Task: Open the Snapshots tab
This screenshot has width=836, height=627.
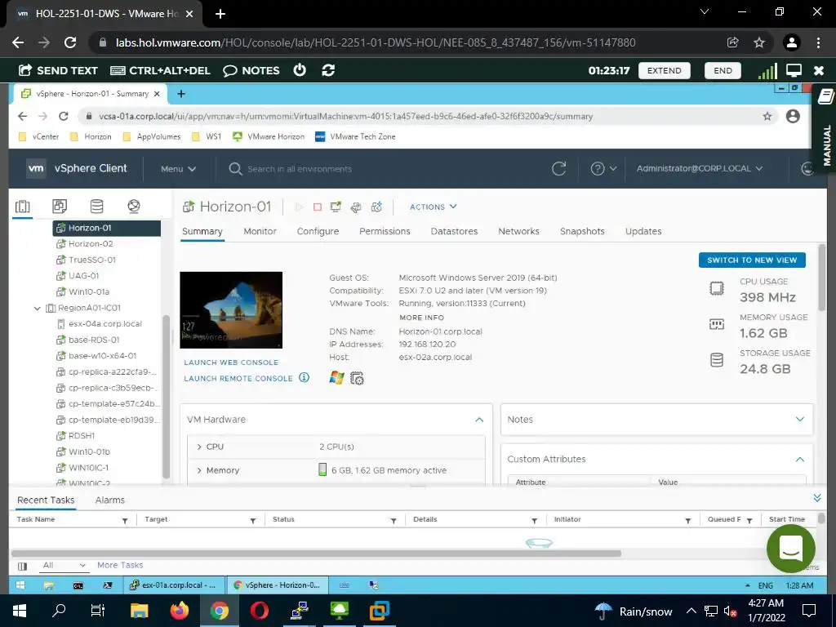Action: pyautogui.click(x=582, y=231)
